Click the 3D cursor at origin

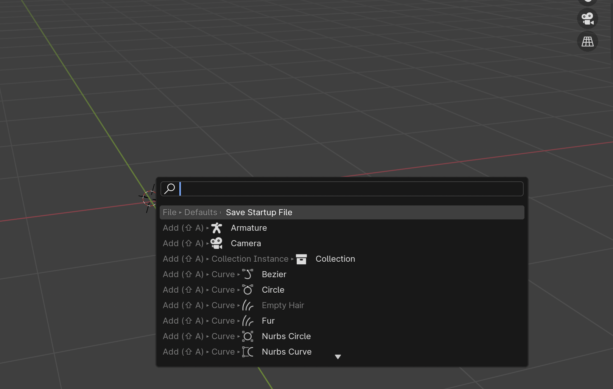[x=149, y=198]
